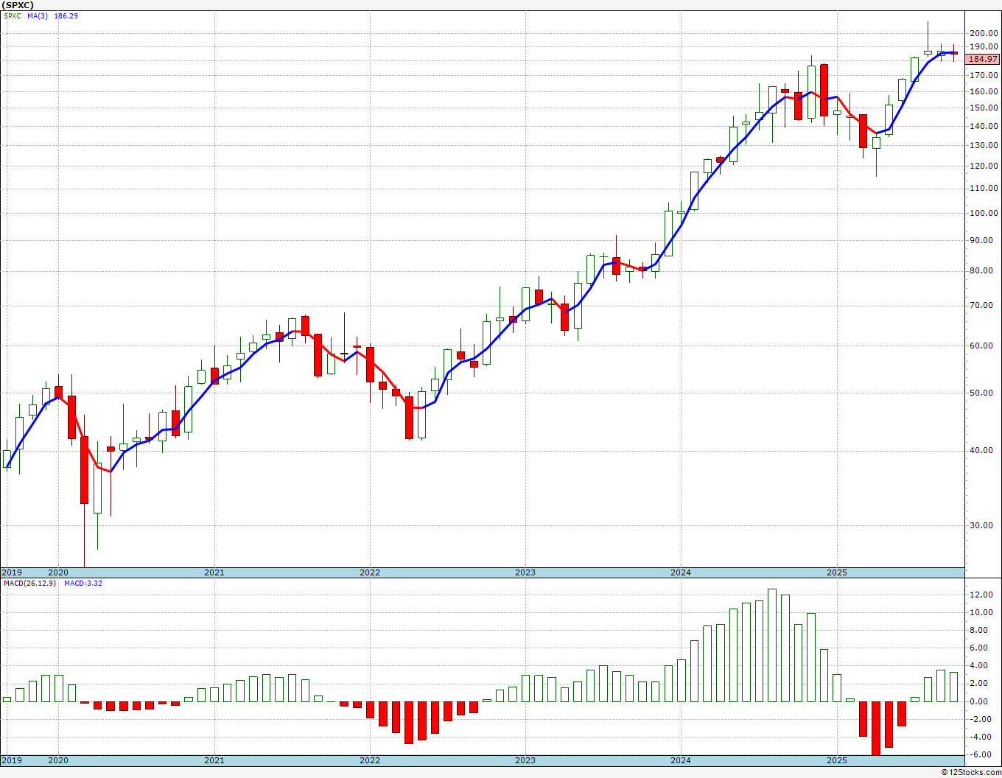
Task: Click the 100.00 price axis label
Action: [983, 214]
